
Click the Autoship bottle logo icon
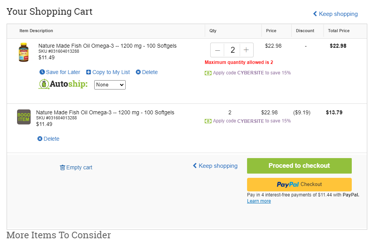(44, 84)
